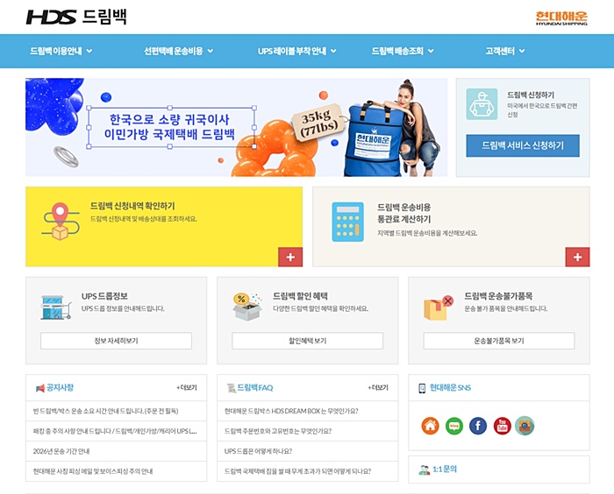Open 드림백 신청내역 확인하기 heading
The height and width of the screenshot is (494, 614).
(132, 206)
